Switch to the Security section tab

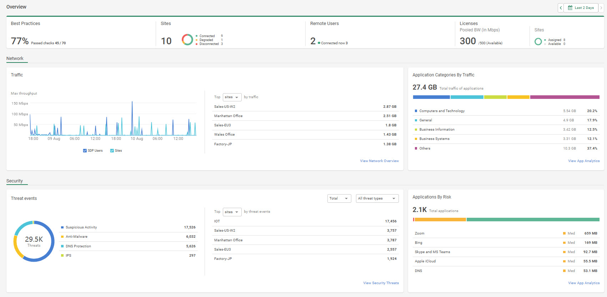[15, 181]
